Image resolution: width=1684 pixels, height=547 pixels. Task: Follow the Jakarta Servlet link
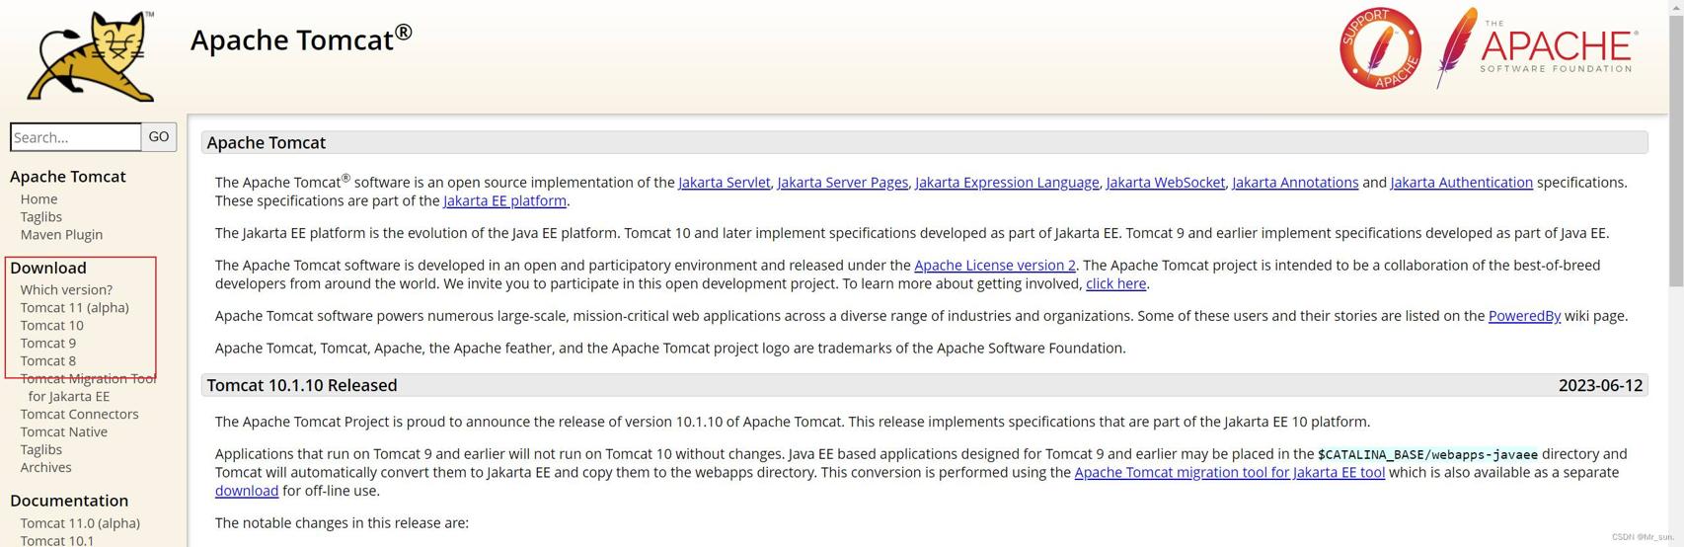pyautogui.click(x=724, y=183)
